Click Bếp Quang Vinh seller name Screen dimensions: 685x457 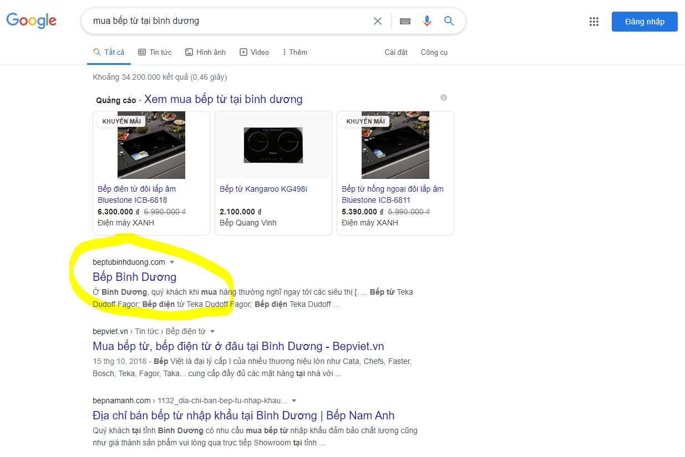tap(248, 223)
